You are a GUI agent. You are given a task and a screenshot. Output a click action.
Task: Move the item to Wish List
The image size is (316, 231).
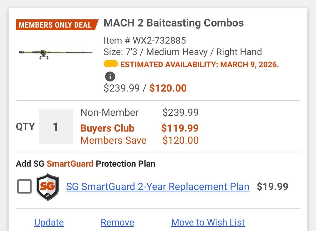208,223
